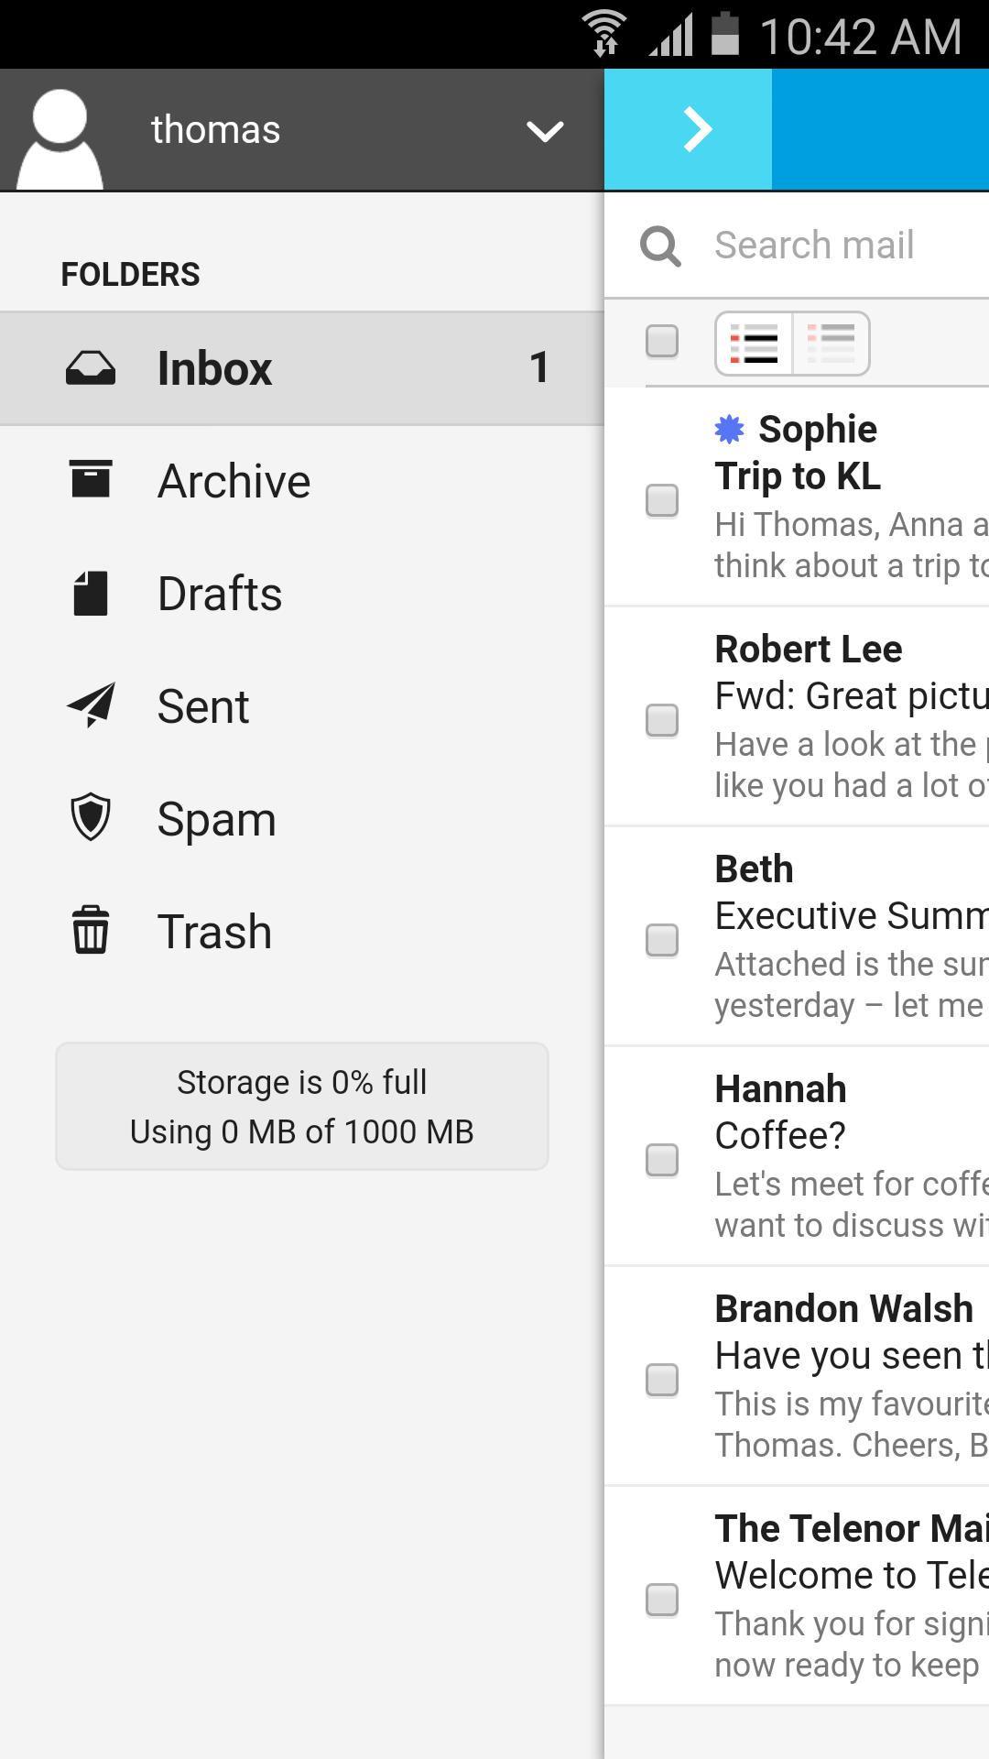This screenshot has height=1759, width=989.
Task: Expand the thomas account dropdown arrow
Action: 545,132
